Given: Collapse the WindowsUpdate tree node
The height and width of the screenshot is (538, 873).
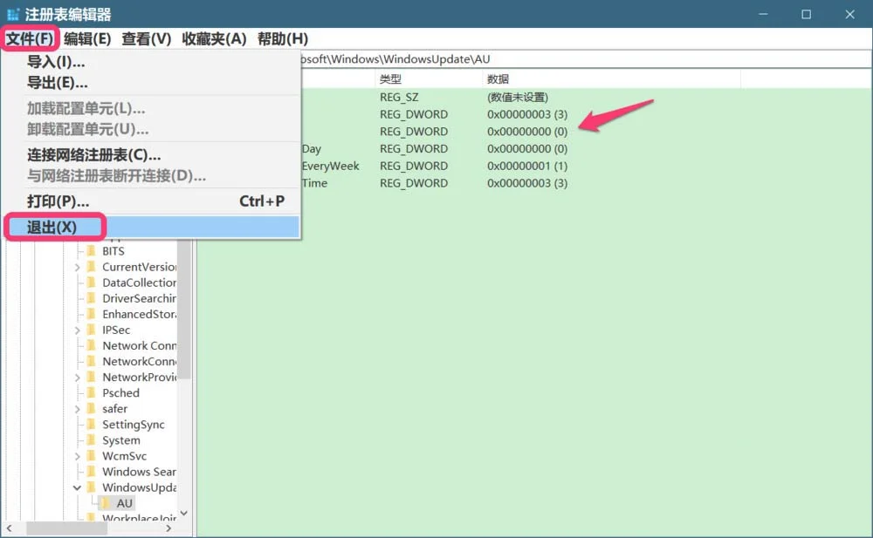Looking at the screenshot, I should 78,488.
